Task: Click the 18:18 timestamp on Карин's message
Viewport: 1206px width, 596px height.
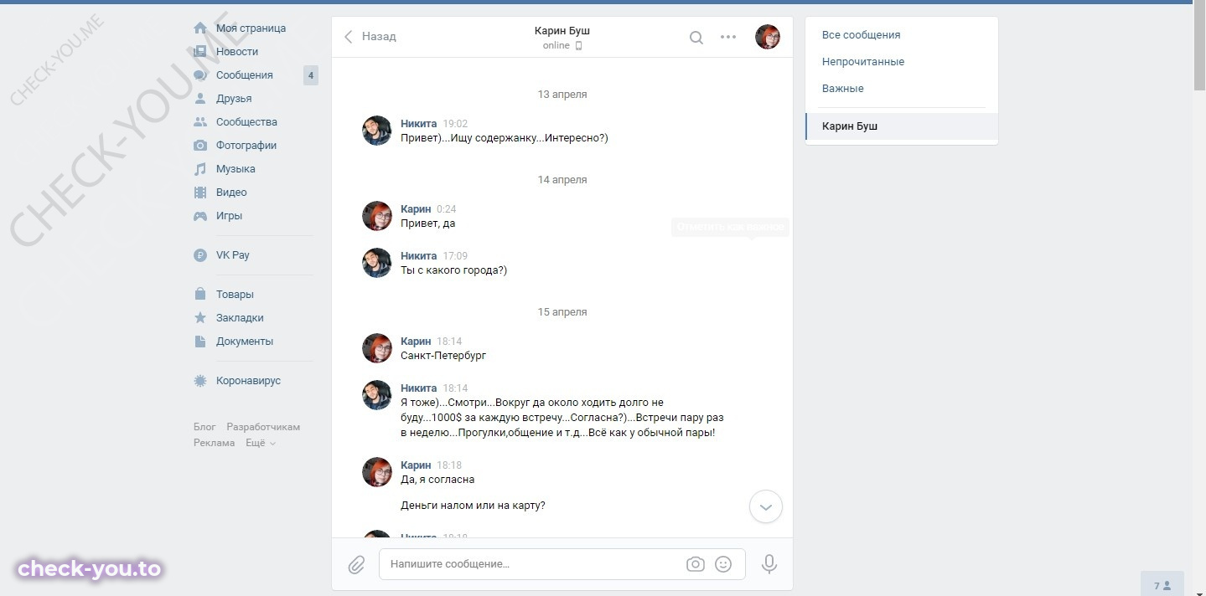Action: pyautogui.click(x=449, y=465)
